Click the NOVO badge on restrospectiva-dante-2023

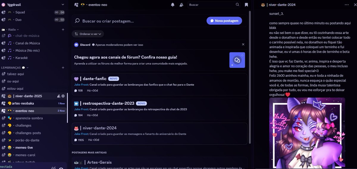click(x=141, y=104)
